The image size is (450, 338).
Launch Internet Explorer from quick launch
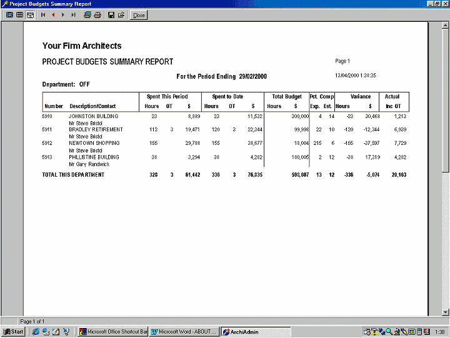pos(36,332)
